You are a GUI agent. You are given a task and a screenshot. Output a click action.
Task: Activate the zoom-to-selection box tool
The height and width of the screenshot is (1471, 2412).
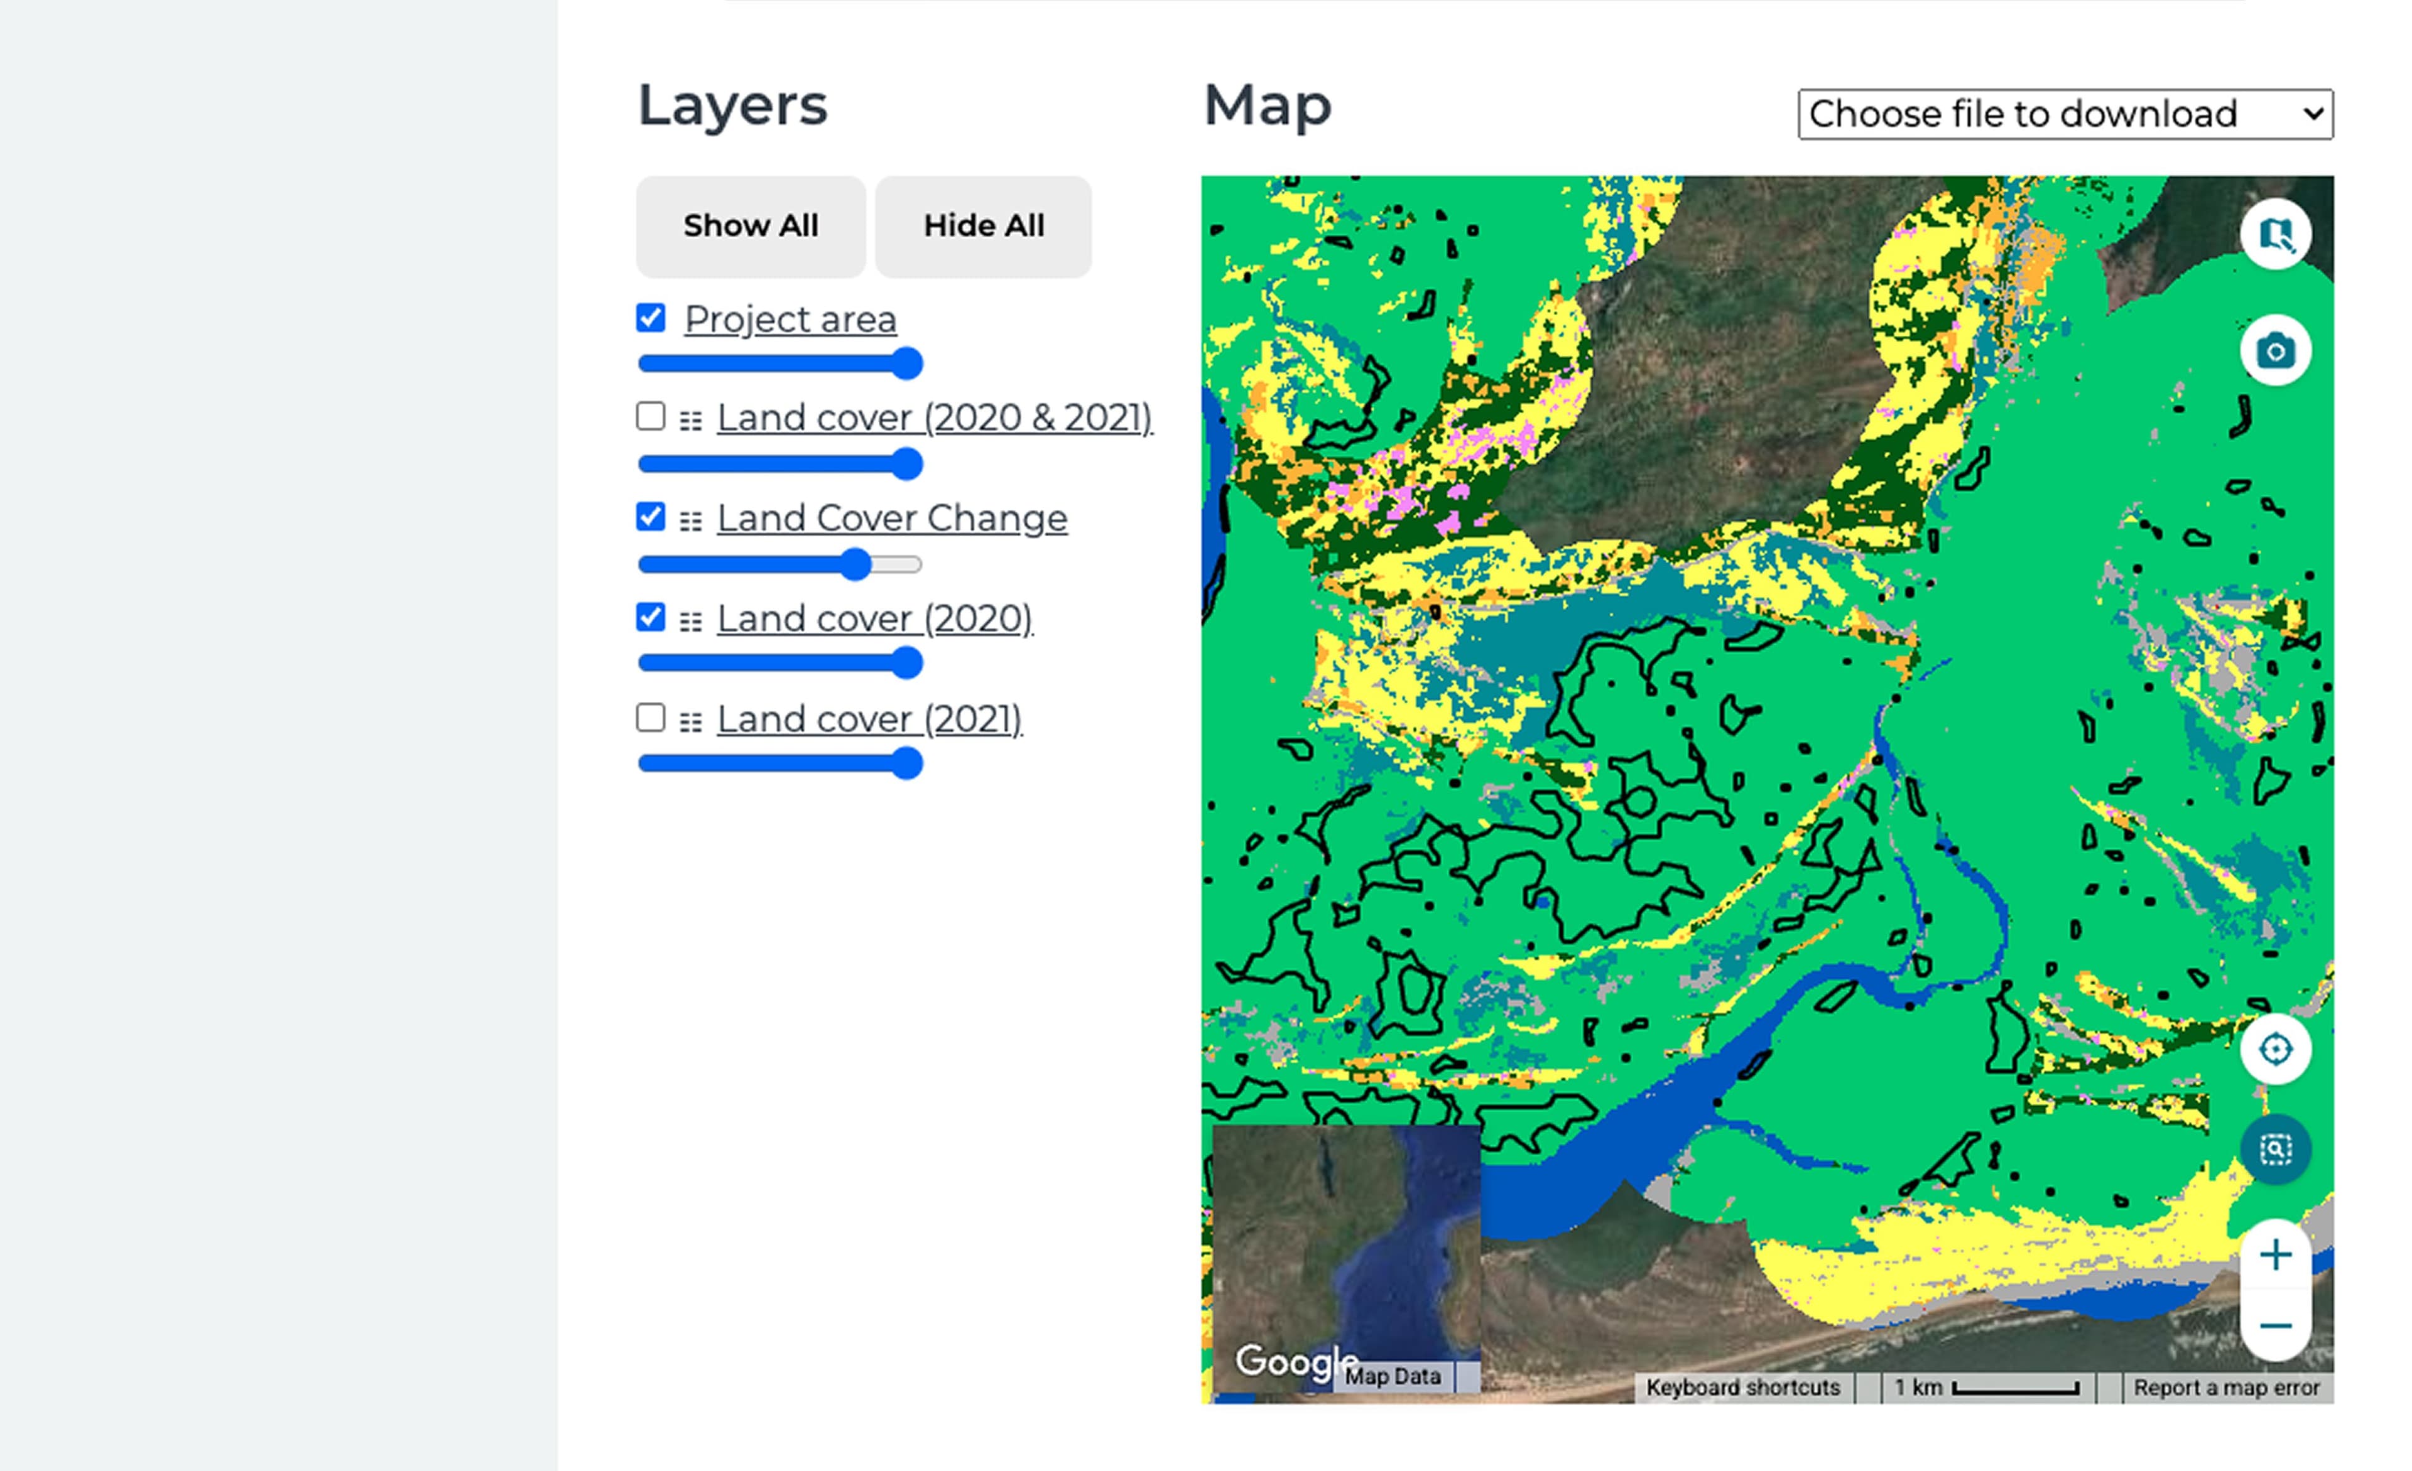tap(2275, 1149)
